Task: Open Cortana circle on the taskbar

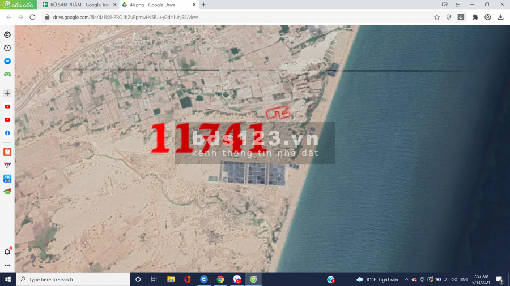Action: [138, 279]
